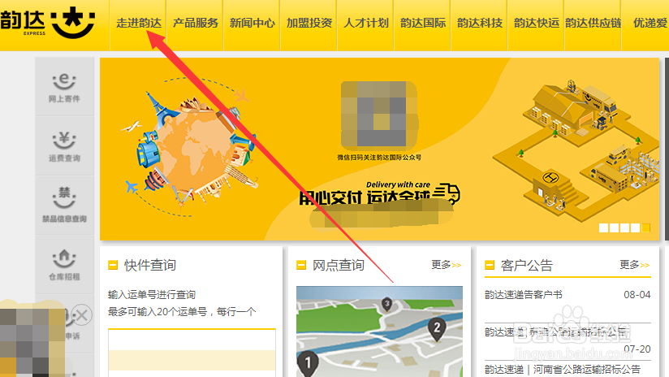Click the banner QR code image
This screenshot has height=377, width=669.
[379, 115]
